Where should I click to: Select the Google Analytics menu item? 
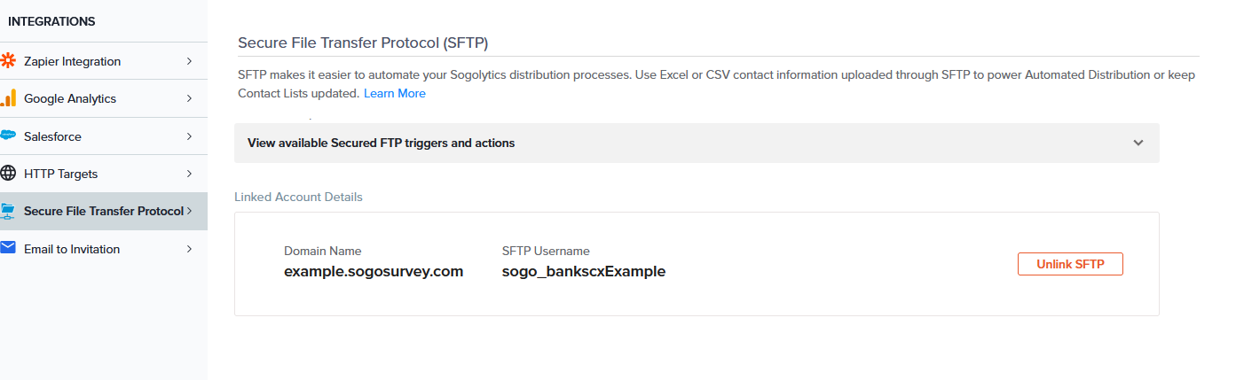click(69, 98)
